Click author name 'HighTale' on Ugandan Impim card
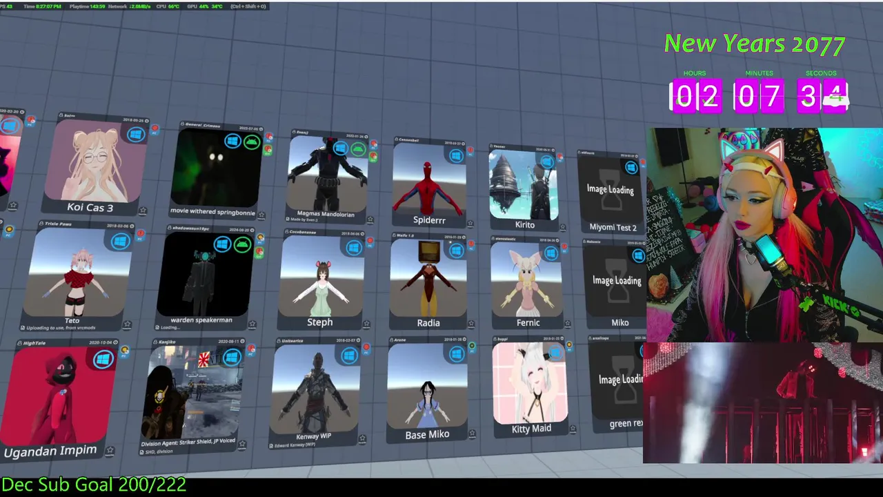Screen dimensions: 883x497 click(34, 343)
